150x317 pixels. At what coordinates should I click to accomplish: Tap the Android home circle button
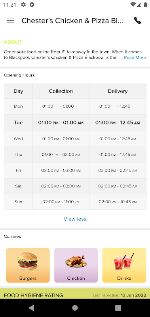tap(75, 308)
